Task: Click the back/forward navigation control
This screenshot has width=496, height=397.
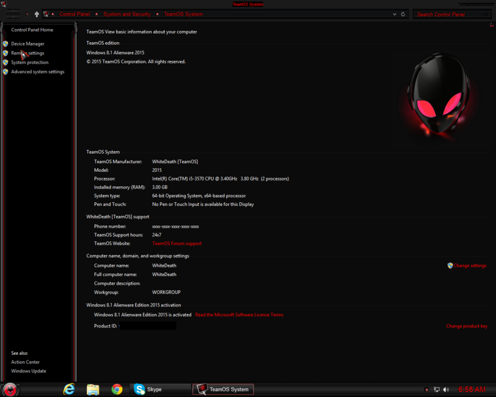Action: pyautogui.click(x=13, y=14)
